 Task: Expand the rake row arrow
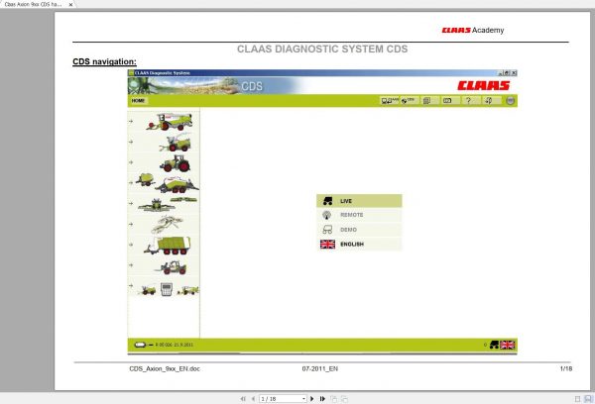click(x=131, y=224)
